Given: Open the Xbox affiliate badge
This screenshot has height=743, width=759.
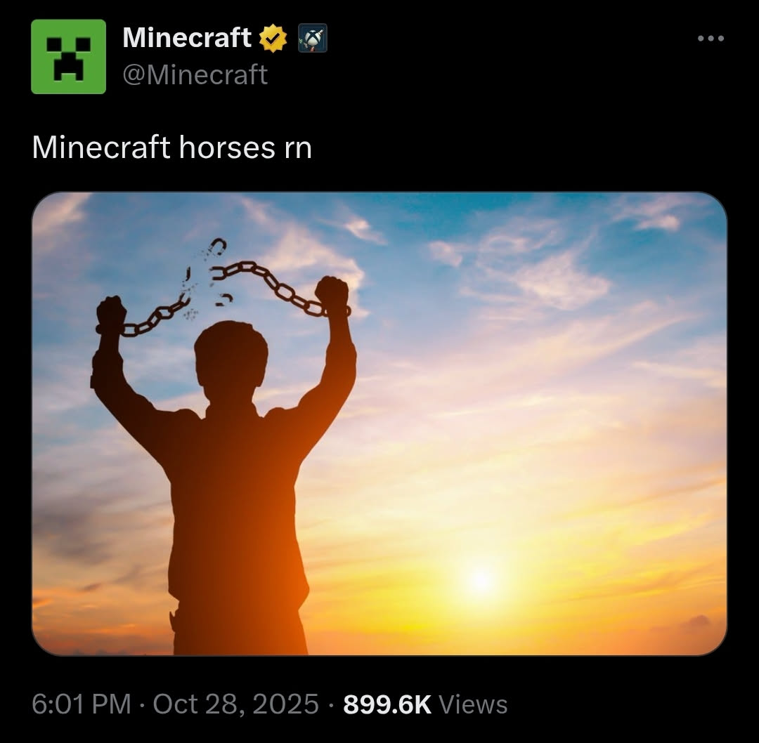Looking at the screenshot, I should pos(312,38).
